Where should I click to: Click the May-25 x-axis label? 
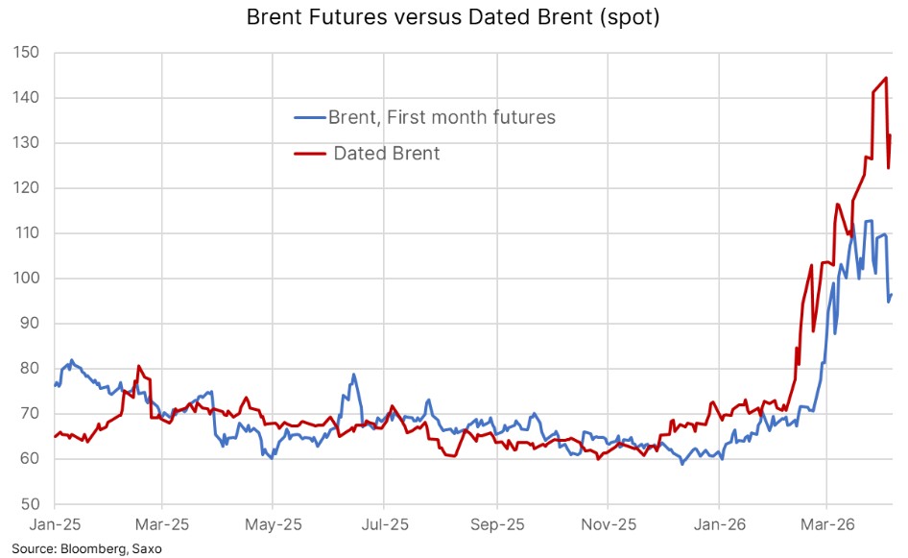point(273,524)
